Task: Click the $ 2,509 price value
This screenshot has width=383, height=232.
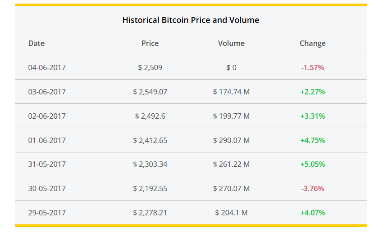Action: 150,67
